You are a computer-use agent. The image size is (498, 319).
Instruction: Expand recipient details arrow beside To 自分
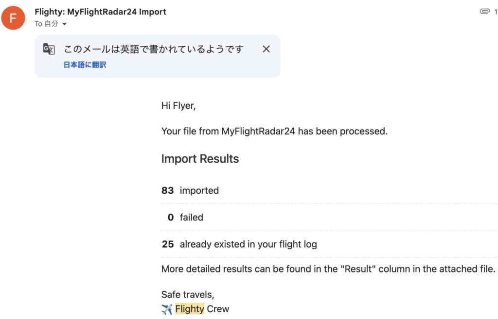64,24
